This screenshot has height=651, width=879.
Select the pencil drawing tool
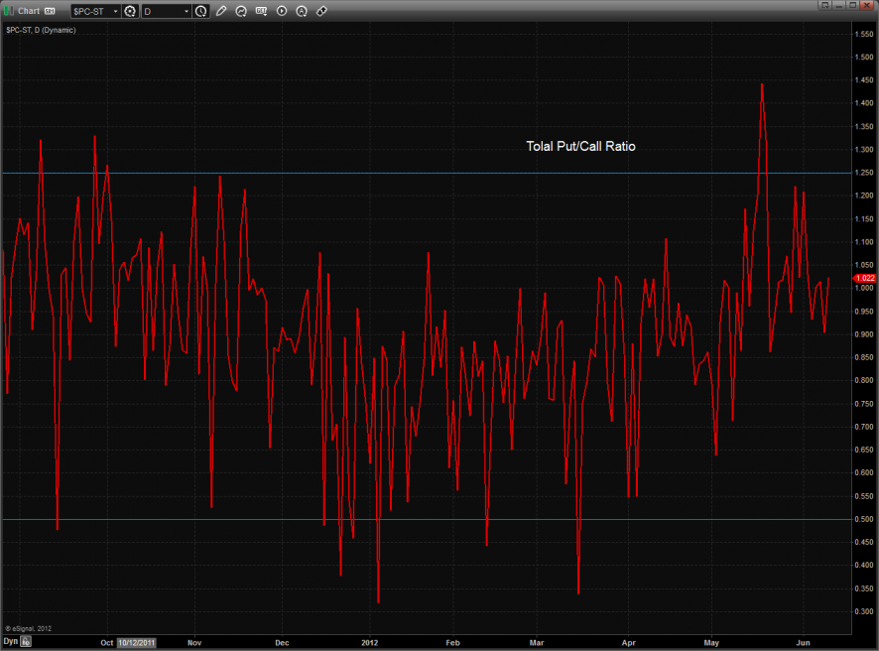(x=221, y=11)
